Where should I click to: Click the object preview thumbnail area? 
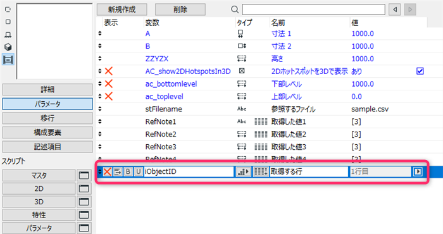tap(54, 41)
